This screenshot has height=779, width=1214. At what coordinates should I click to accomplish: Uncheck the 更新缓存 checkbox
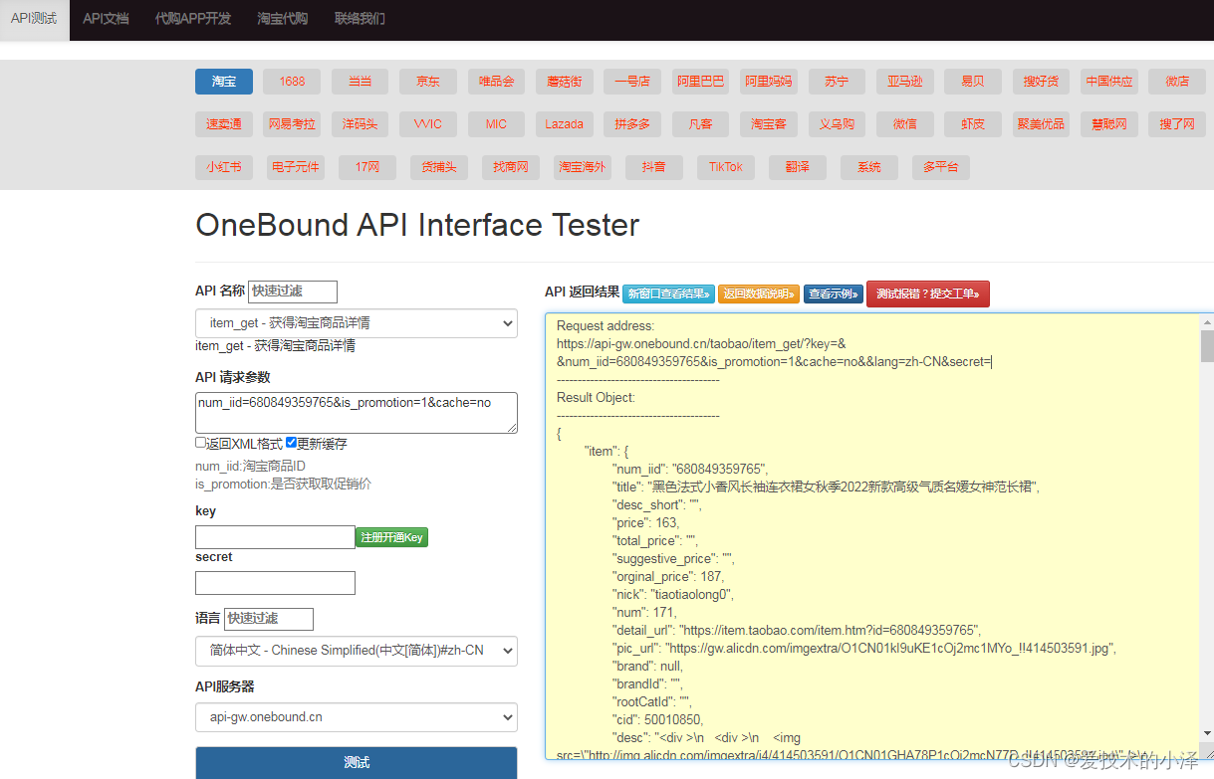point(291,443)
